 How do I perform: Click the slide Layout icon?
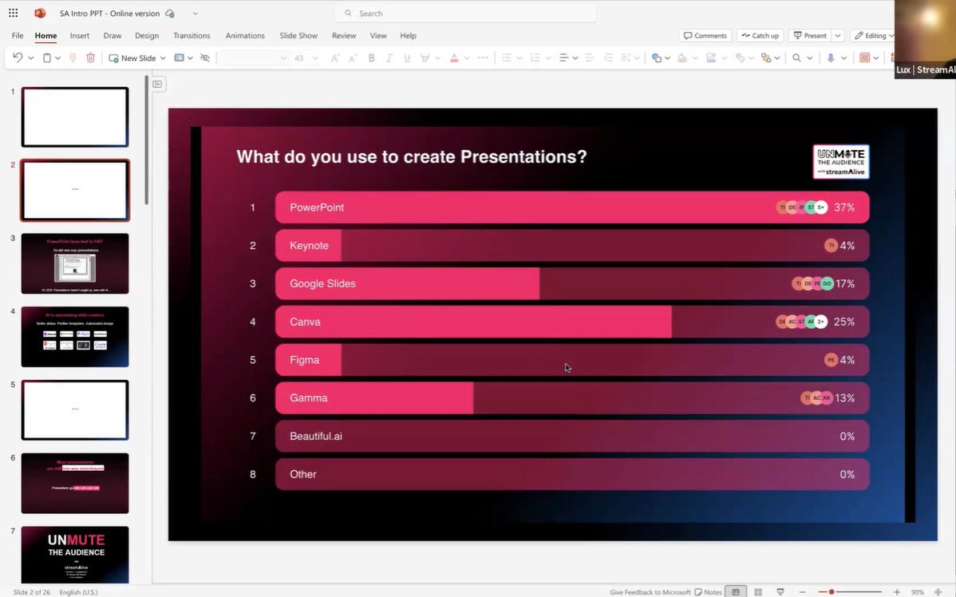pos(180,58)
